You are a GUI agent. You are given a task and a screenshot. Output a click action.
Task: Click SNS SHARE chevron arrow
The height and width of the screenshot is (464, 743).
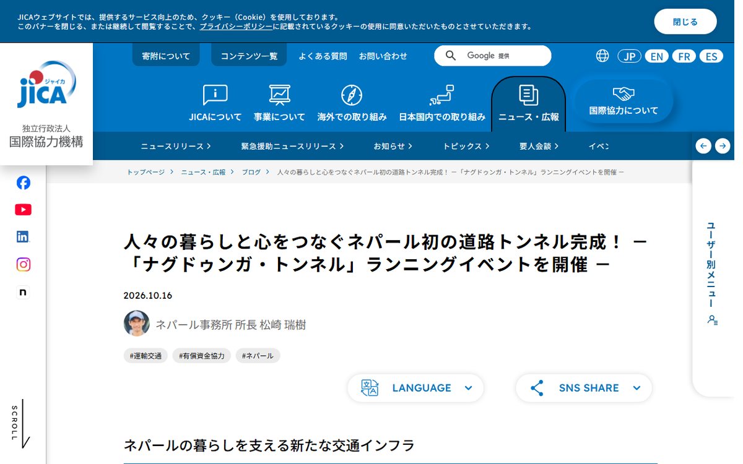coord(637,388)
